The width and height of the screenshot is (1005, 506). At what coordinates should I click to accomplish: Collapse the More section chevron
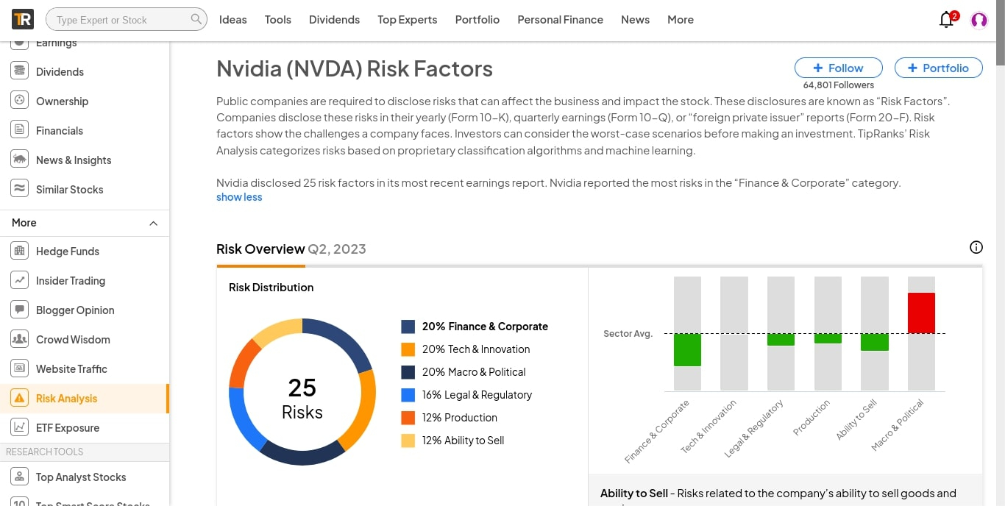coord(153,223)
